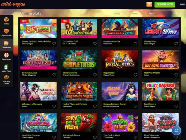186x140 pixels.
Task: Click the Search games field
Action: (163, 13)
